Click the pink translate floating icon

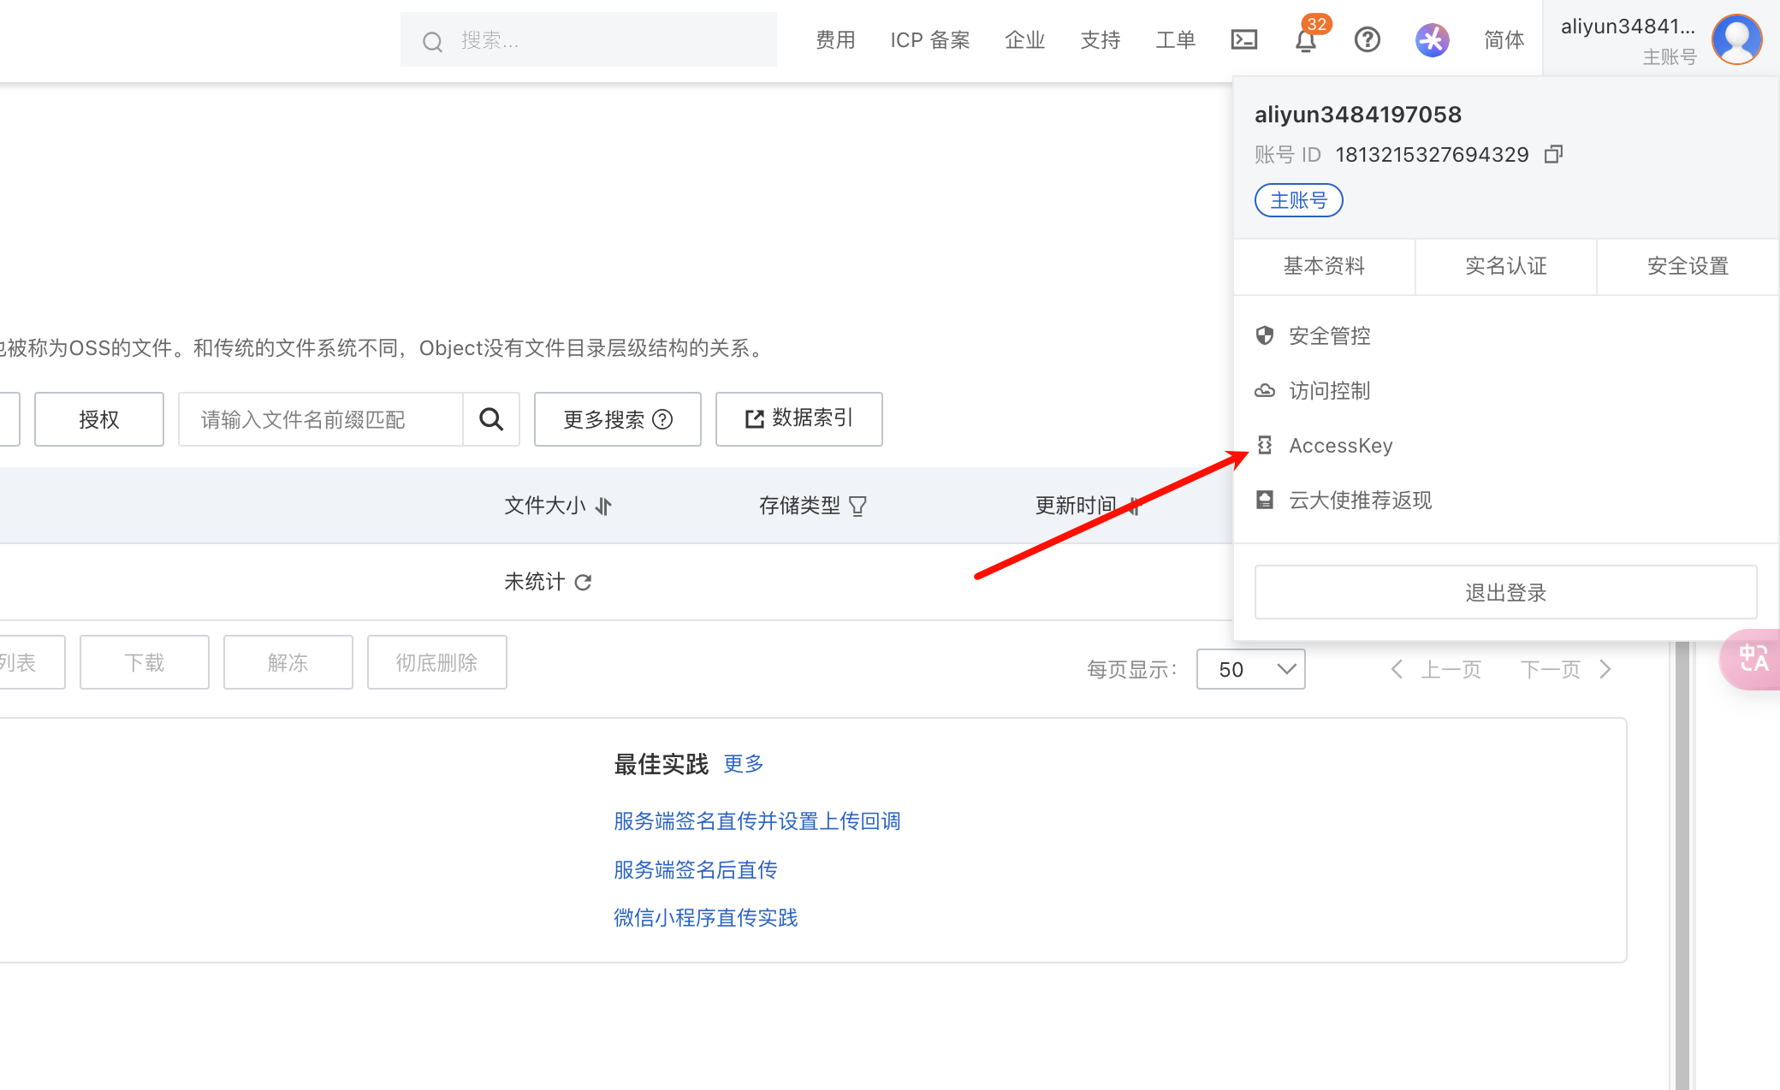click(x=1753, y=659)
